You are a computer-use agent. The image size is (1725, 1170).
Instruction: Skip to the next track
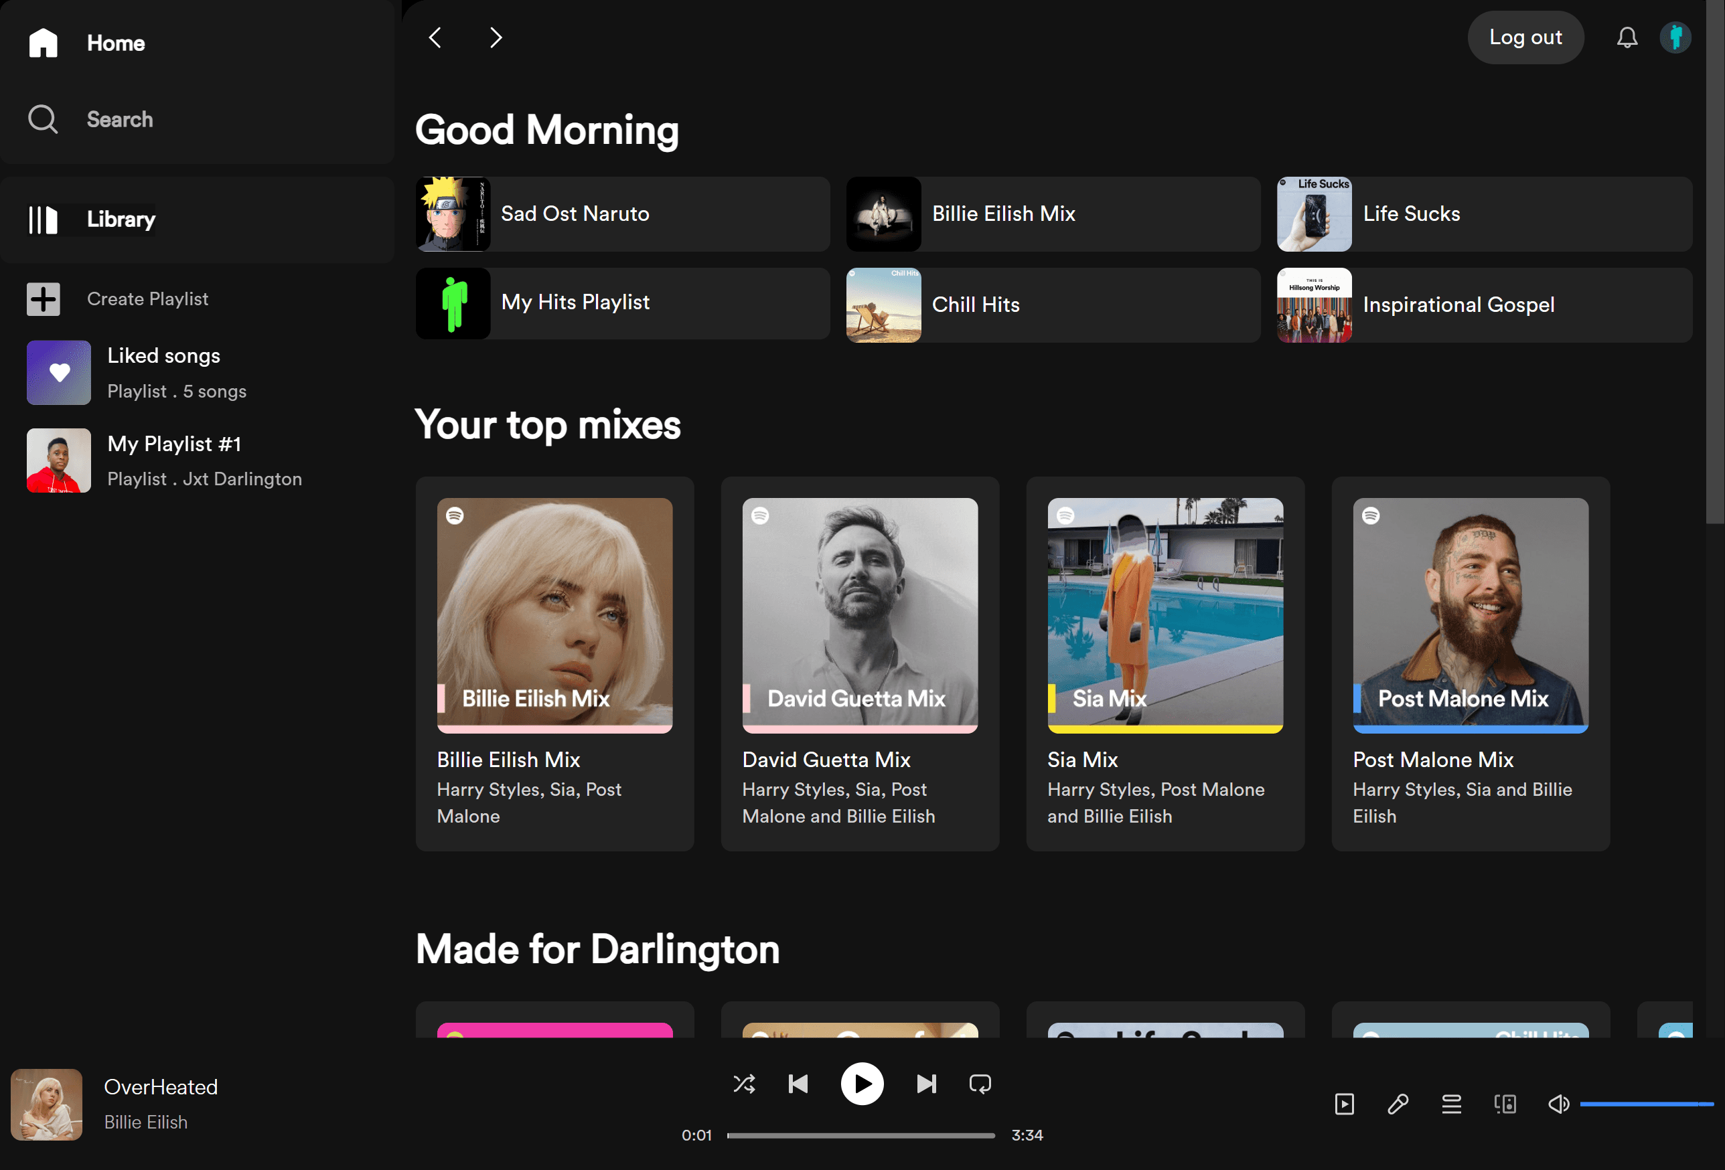(x=925, y=1084)
